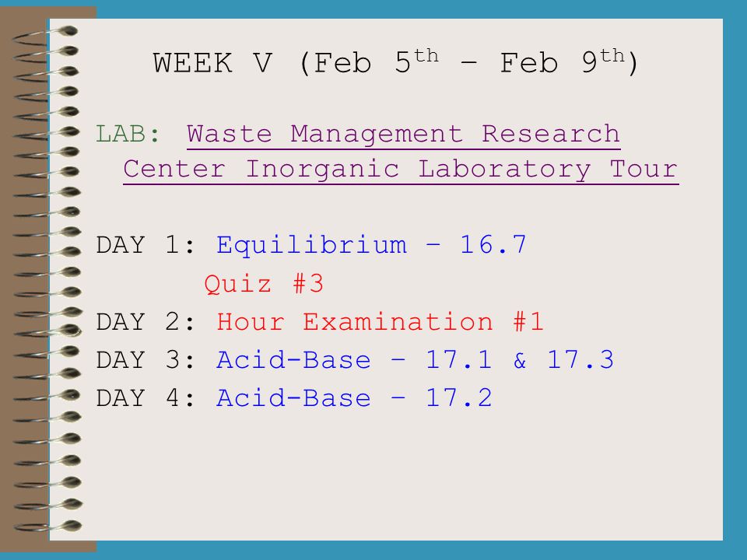This screenshot has height=560, width=747.
Task: Click the DAY 2: label
Action: (x=146, y=321)
